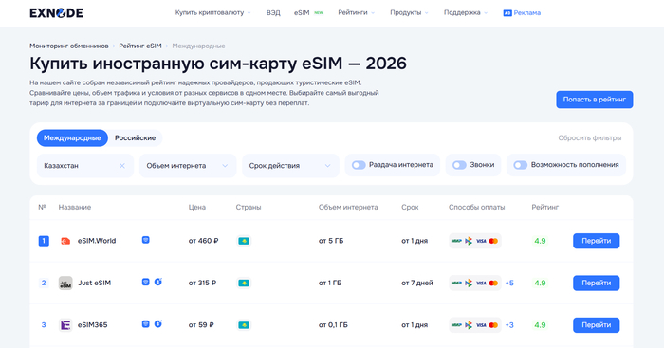The image size is (664, 348).
Task: Click the Страны column header
Action: [x=249, y=207]
